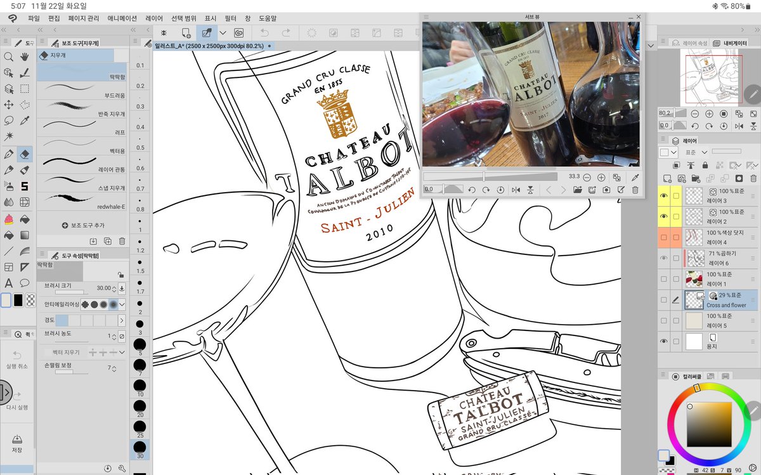This screenshot has width=761, height=475.
Task: Show 레이어 1 layer
Action: pos(664,279)
